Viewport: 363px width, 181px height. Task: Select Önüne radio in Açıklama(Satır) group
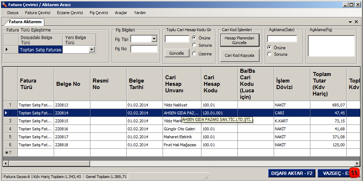point(269,47)
